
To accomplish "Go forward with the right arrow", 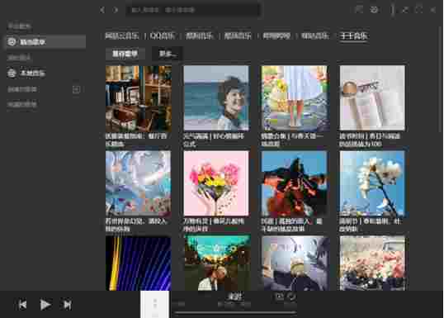I will point(116,10).
